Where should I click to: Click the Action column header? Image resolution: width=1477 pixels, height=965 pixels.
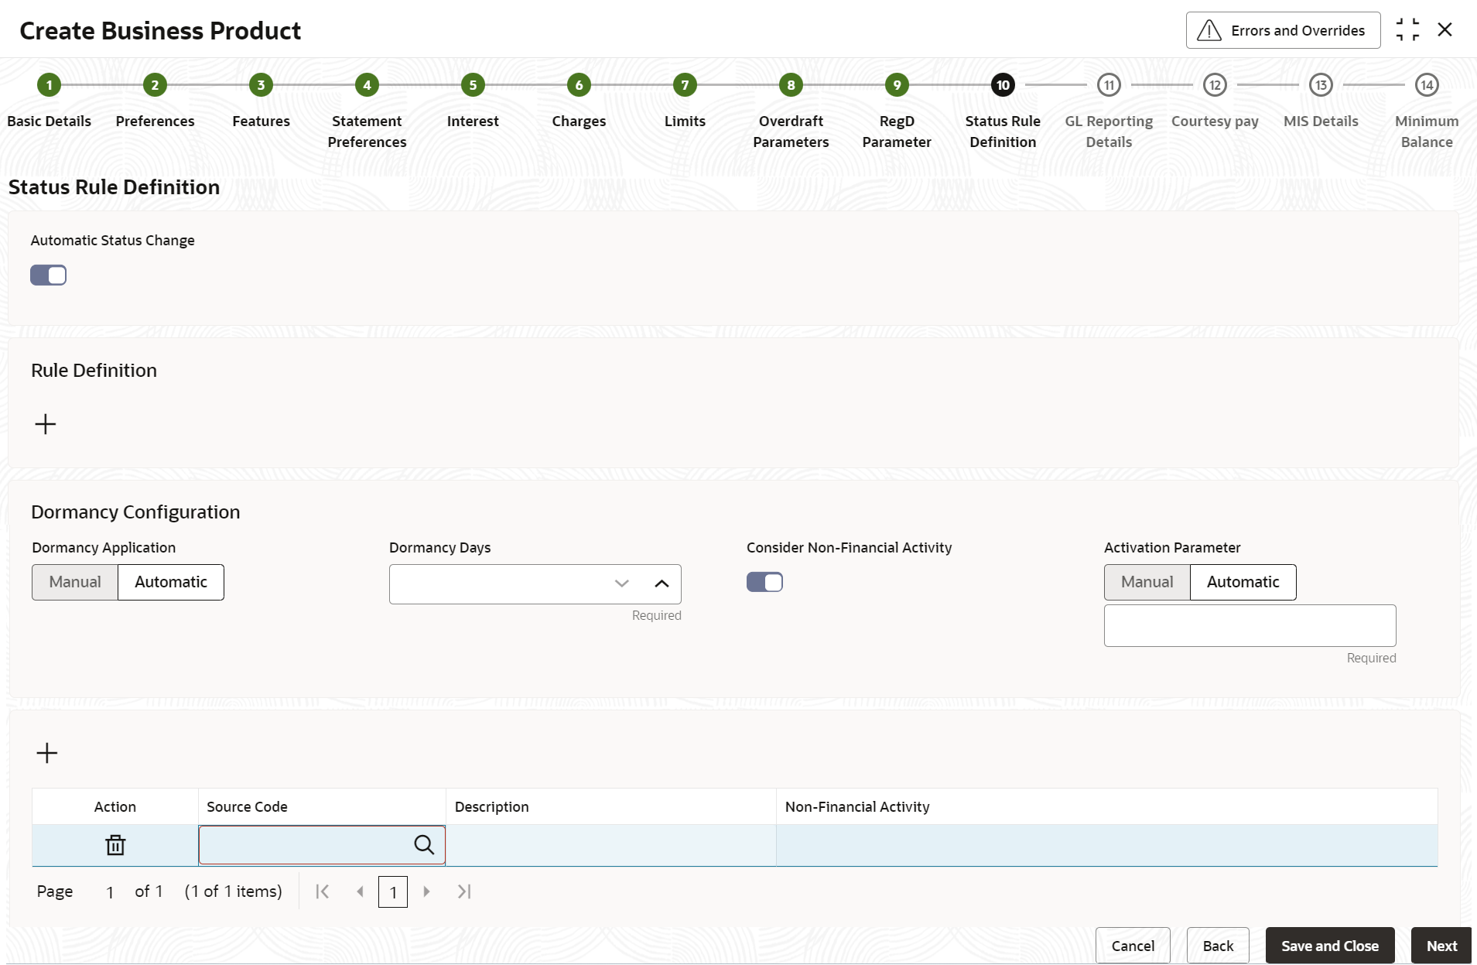[x=115, y=806]
